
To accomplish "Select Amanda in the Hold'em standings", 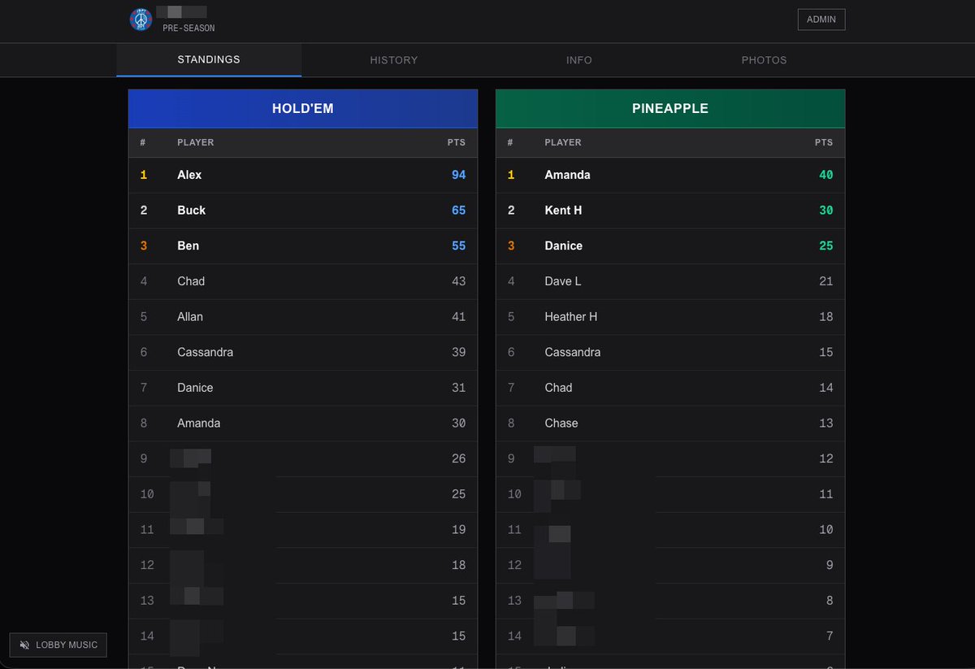I will point(303,424).
